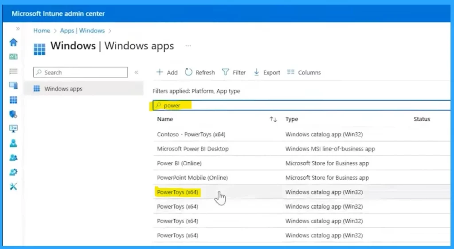Open Contoso - PowerToys (x64) app
Screen dimensions: 454x249
pyautogui.click(x=191, y=134)
